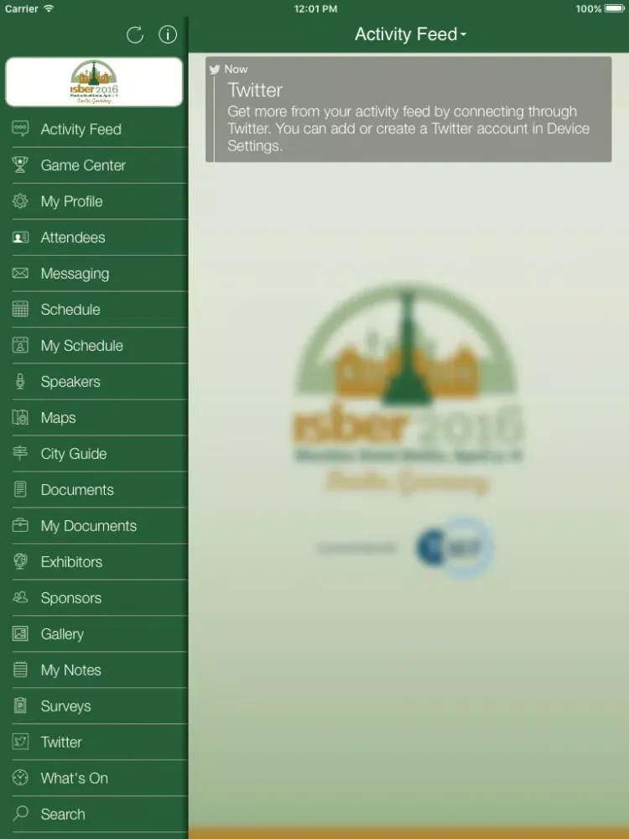
Task: Select the My Notes label
Action: (70, 670)
